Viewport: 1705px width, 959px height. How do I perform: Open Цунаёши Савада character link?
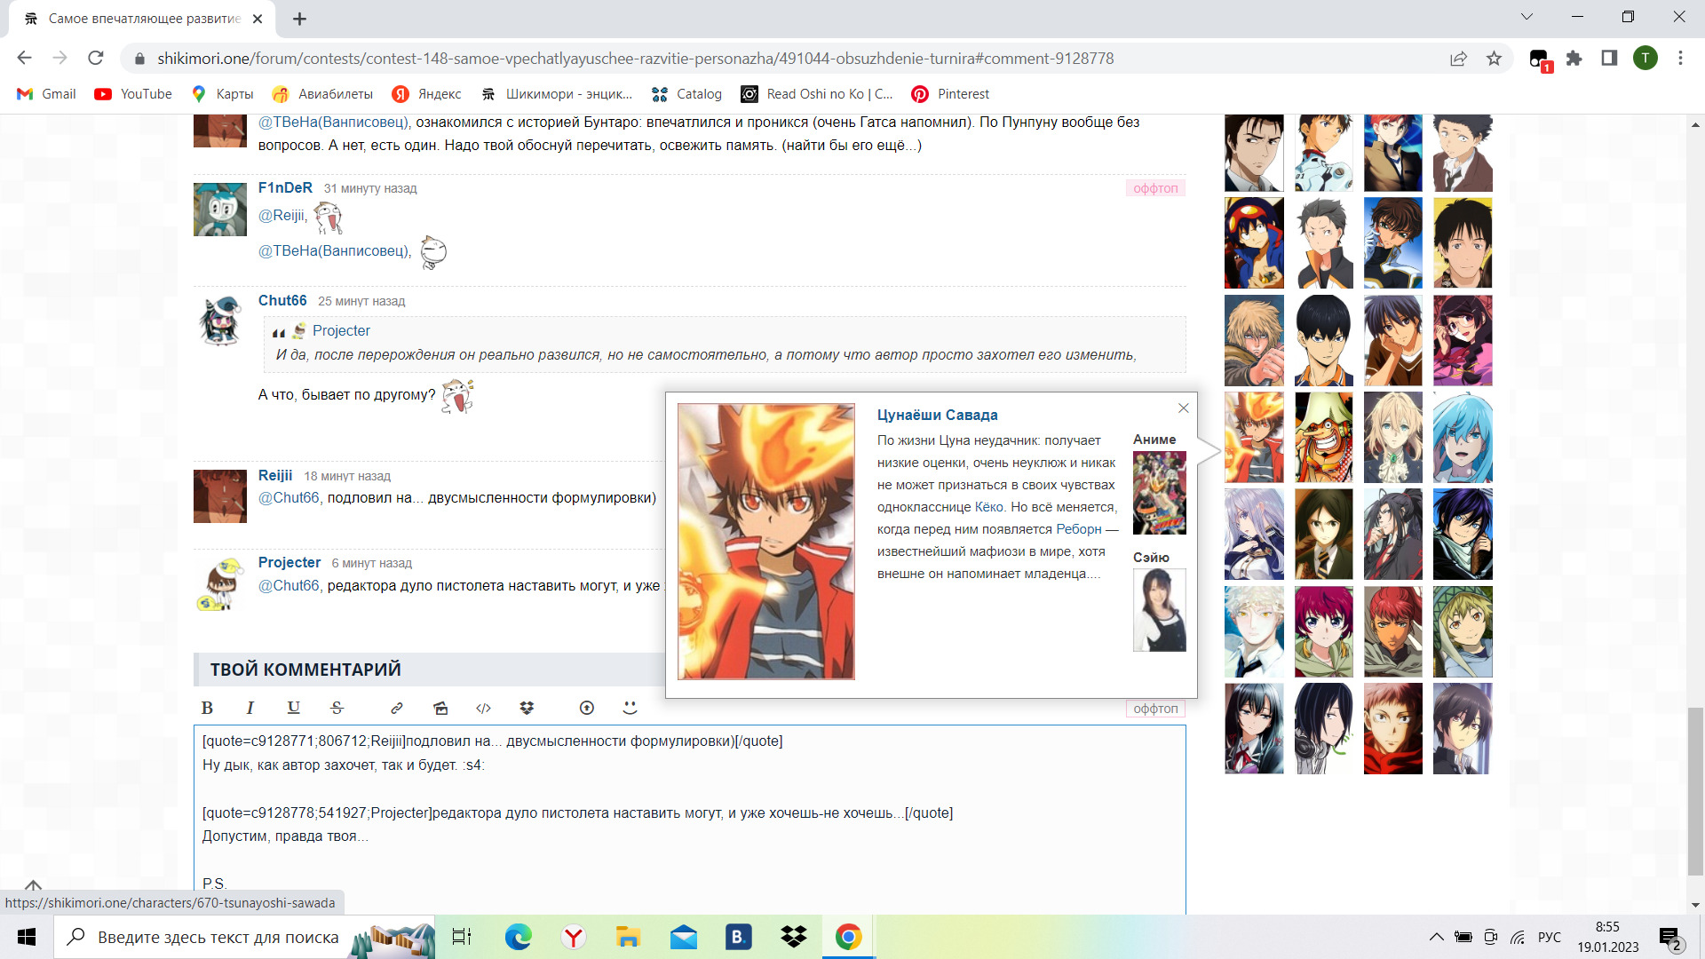937,415
